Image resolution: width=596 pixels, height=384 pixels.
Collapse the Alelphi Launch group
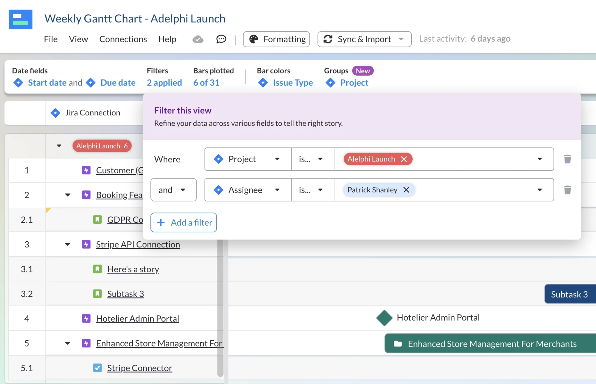pyautogui.click(x=59, y=146)
